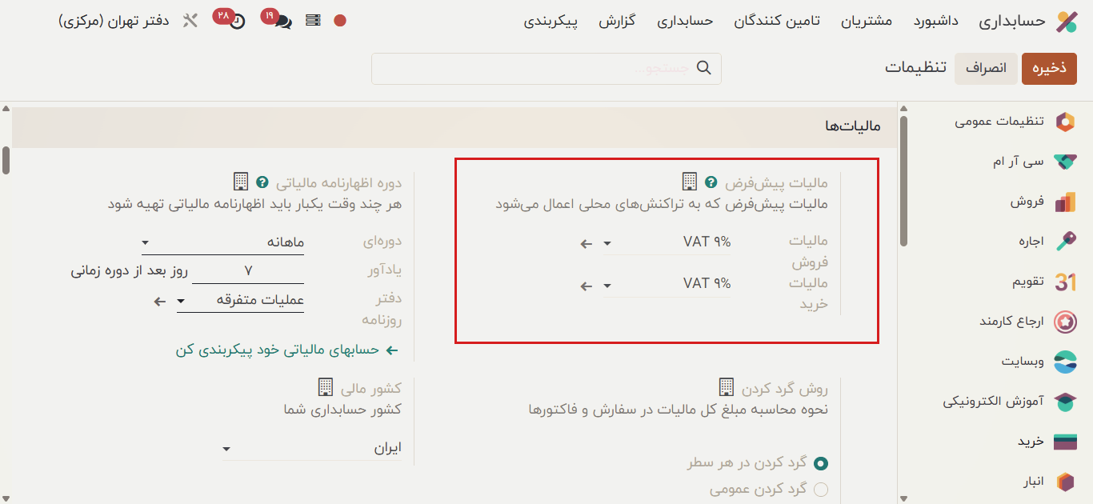Open سی آر ام settings tab

click(x=1019, y=162)
